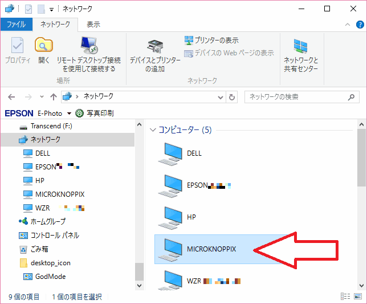Refresh the network view
Viewport: 367px width, 304px height.
tap(232, 97)
